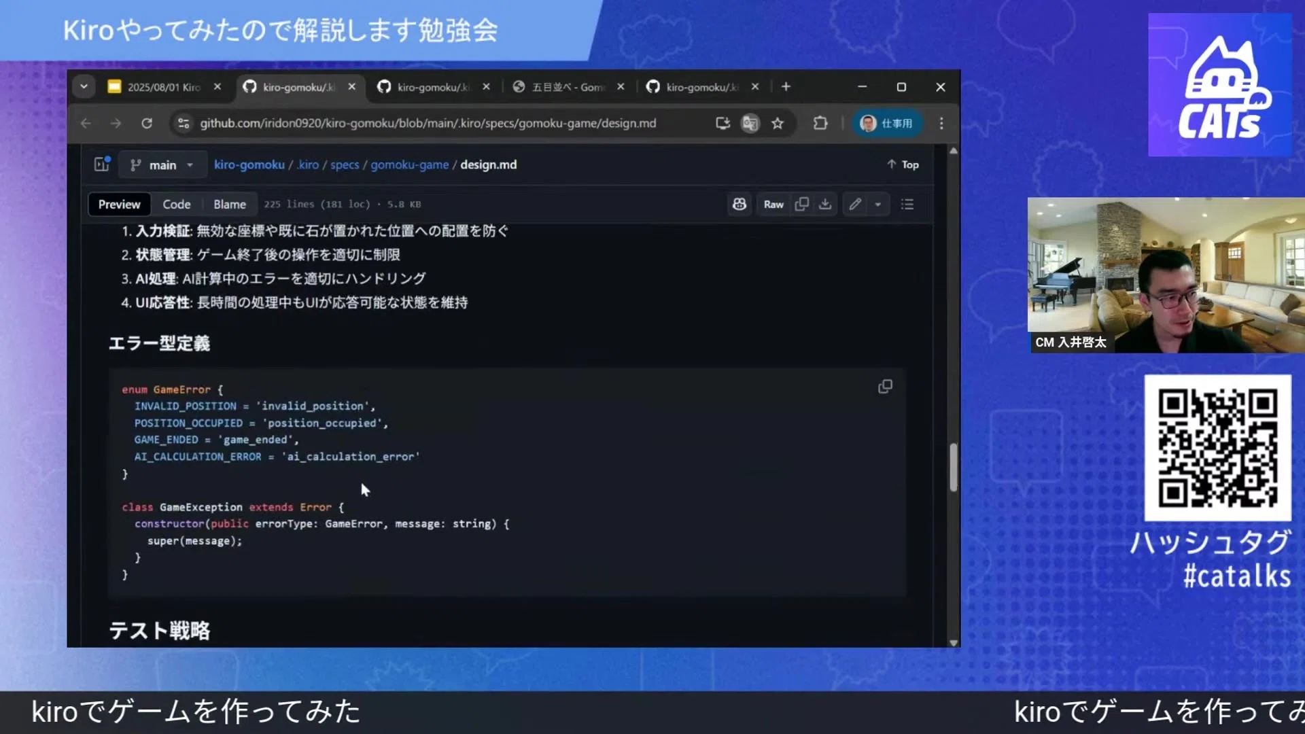
Task: Click the INVALID_POSITION enum line
Action: [254, 406]
